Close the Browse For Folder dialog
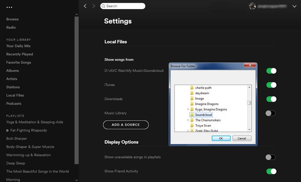Image resolution: width=301 pixels, height=182 pixels. [250, 65]
